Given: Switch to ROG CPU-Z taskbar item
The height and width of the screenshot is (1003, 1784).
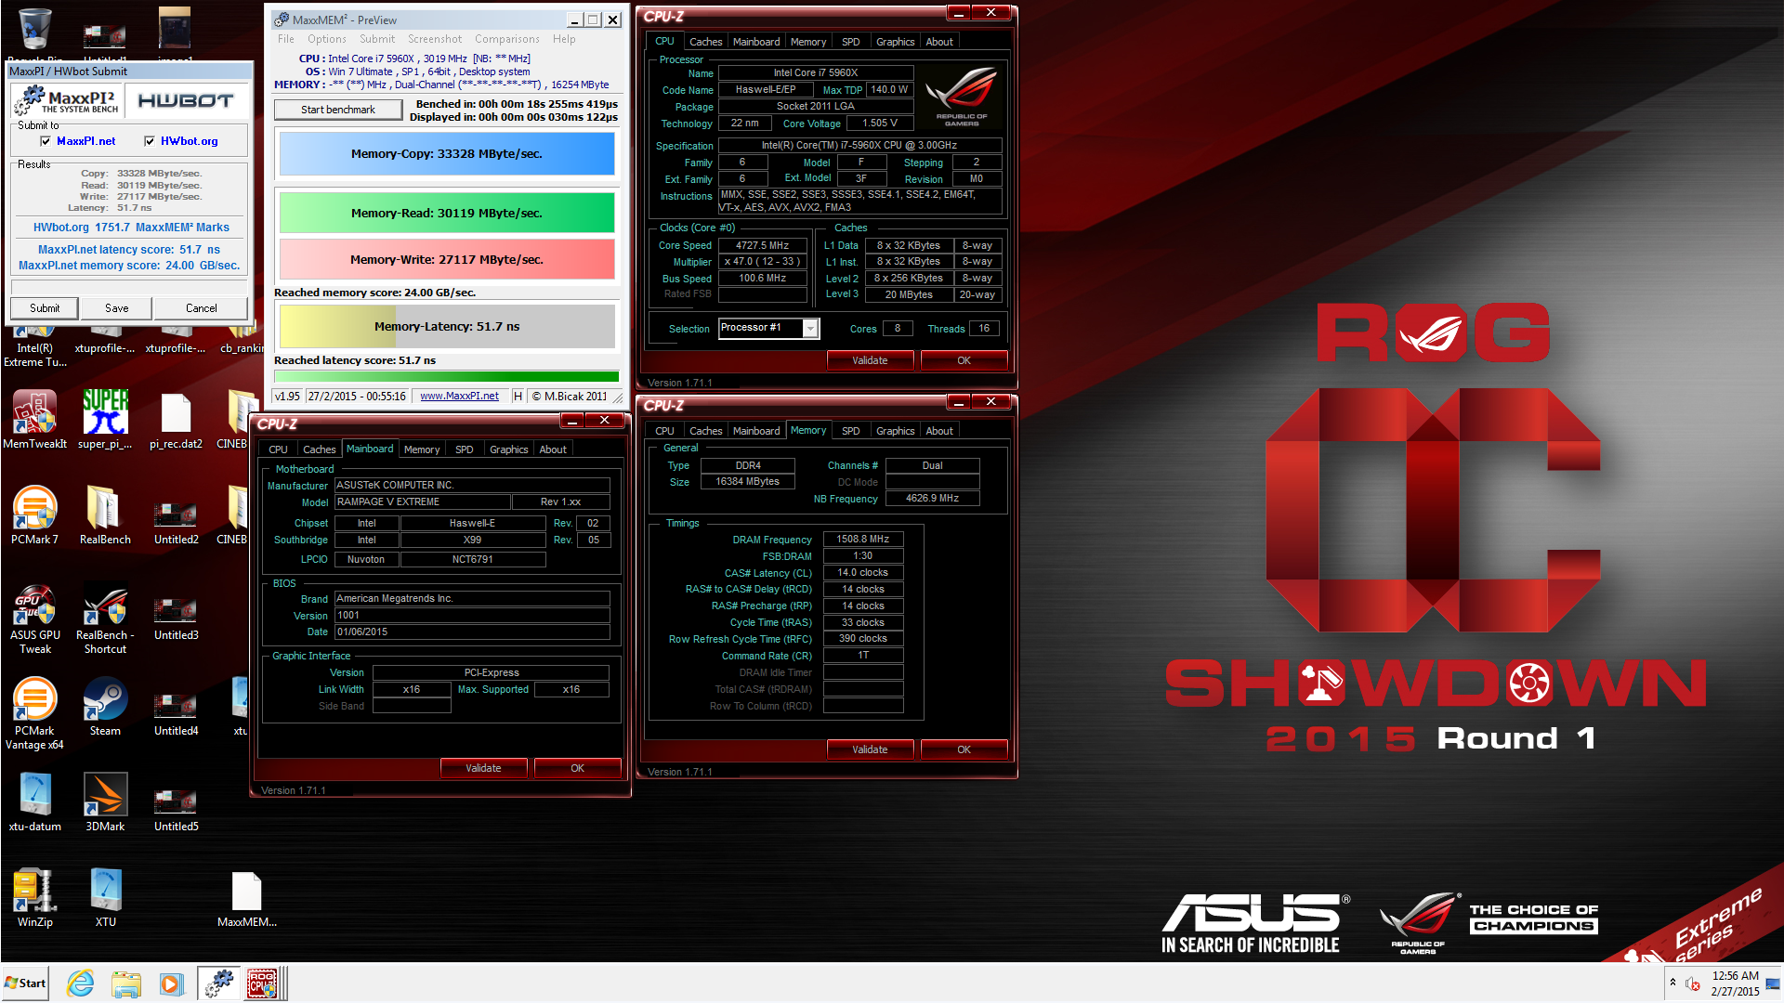Looking at the screenshot, I should pyautogui.click(x=262, y=983).
